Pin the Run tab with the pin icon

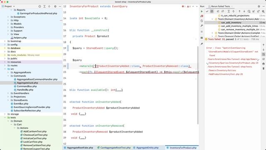tap(202, 44)
